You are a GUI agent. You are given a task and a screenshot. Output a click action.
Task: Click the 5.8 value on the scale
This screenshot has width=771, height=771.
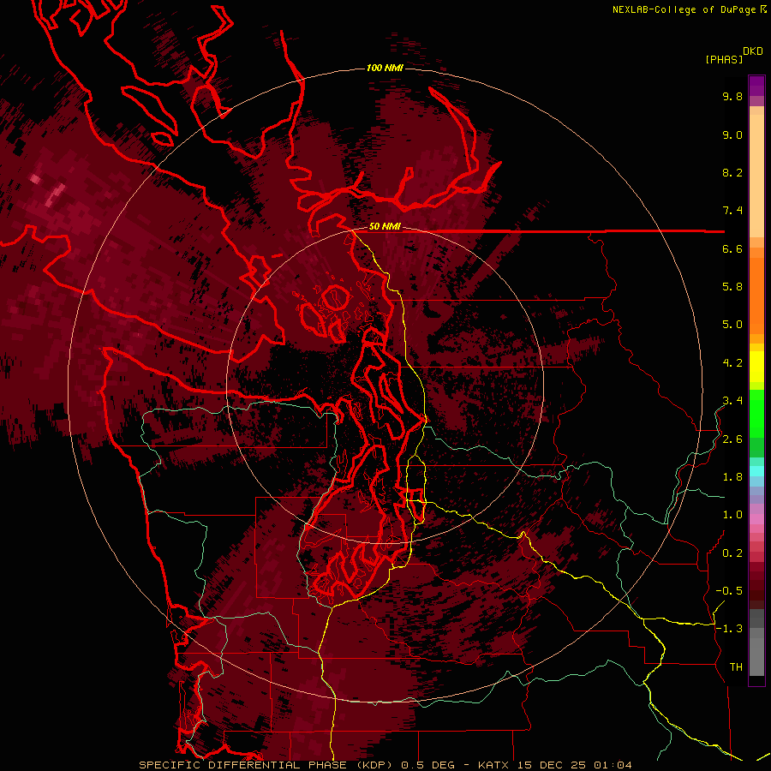click(732, 287)
